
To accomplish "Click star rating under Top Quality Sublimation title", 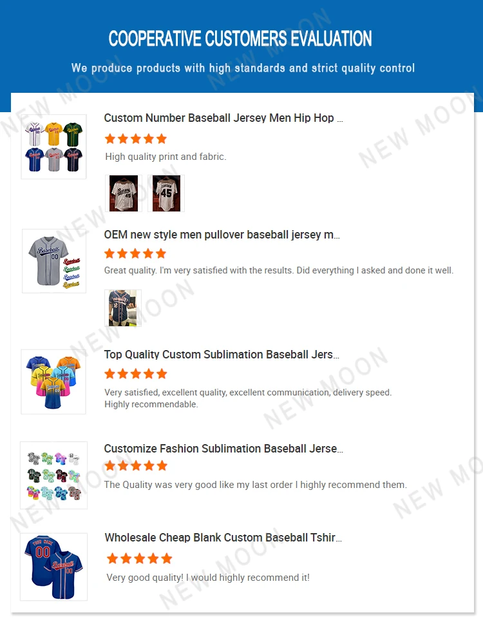I will (135, 374).
